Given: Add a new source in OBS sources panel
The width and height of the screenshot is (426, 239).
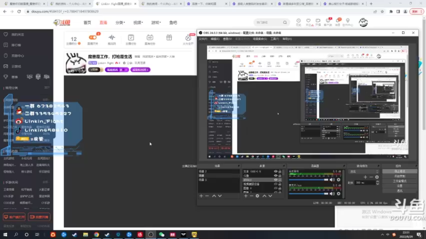Looking at the screenshot, I should 246,195.
